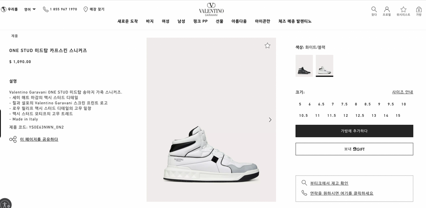Select size 12

(x=346, y=116)
